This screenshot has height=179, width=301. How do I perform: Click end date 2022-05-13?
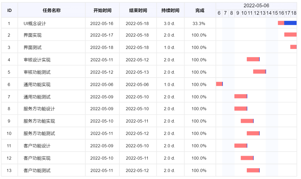coord(137,72)
